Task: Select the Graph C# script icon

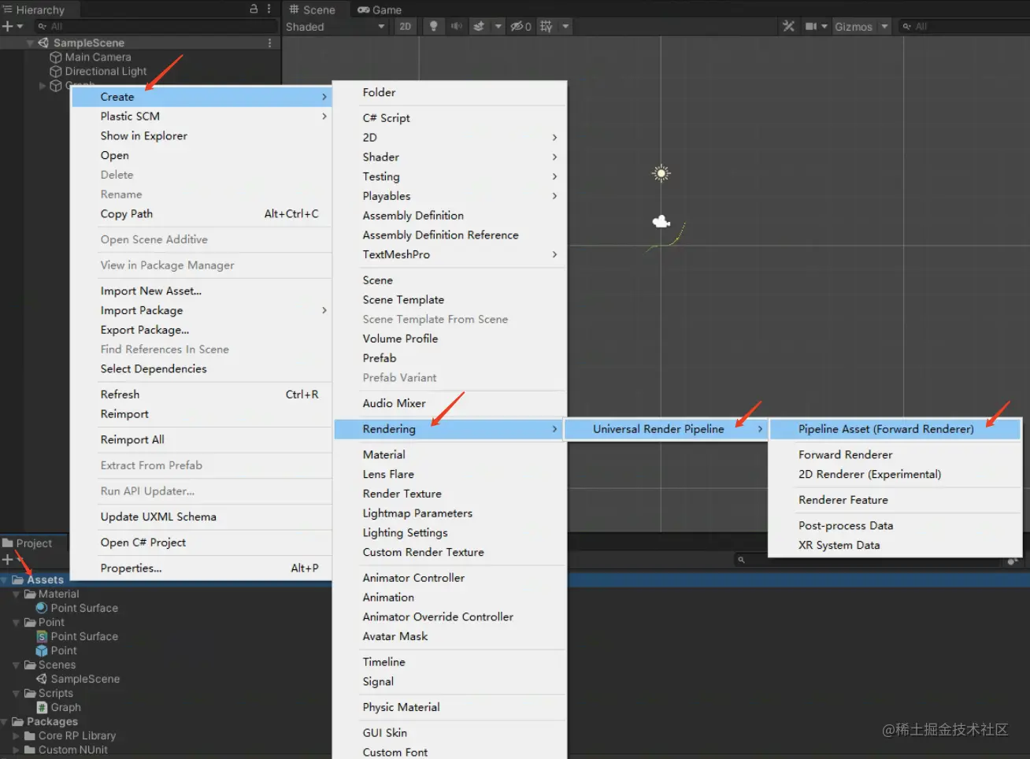Action: (x=42, y=708)
